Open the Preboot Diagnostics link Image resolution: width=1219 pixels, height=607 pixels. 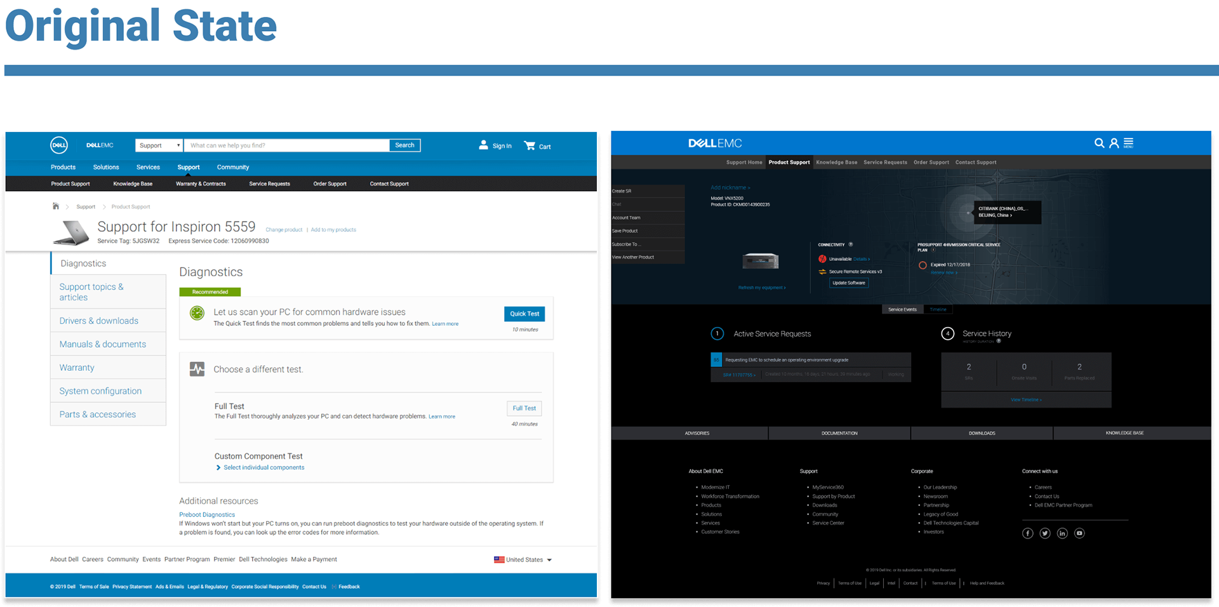[207, 515]
